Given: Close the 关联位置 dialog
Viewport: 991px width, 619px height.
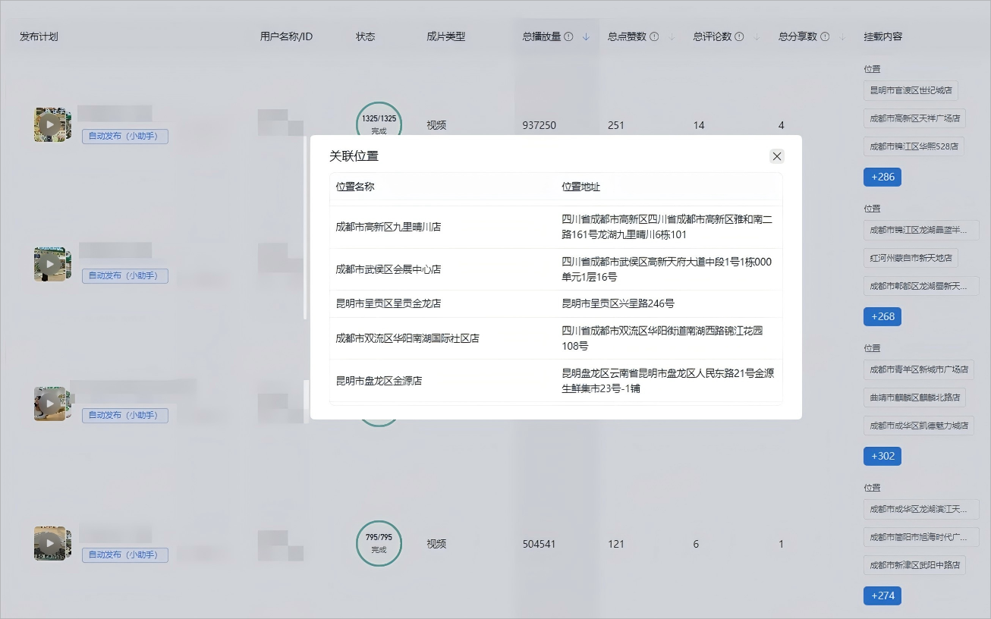Looking at the screenshot, I should [776, 156].
